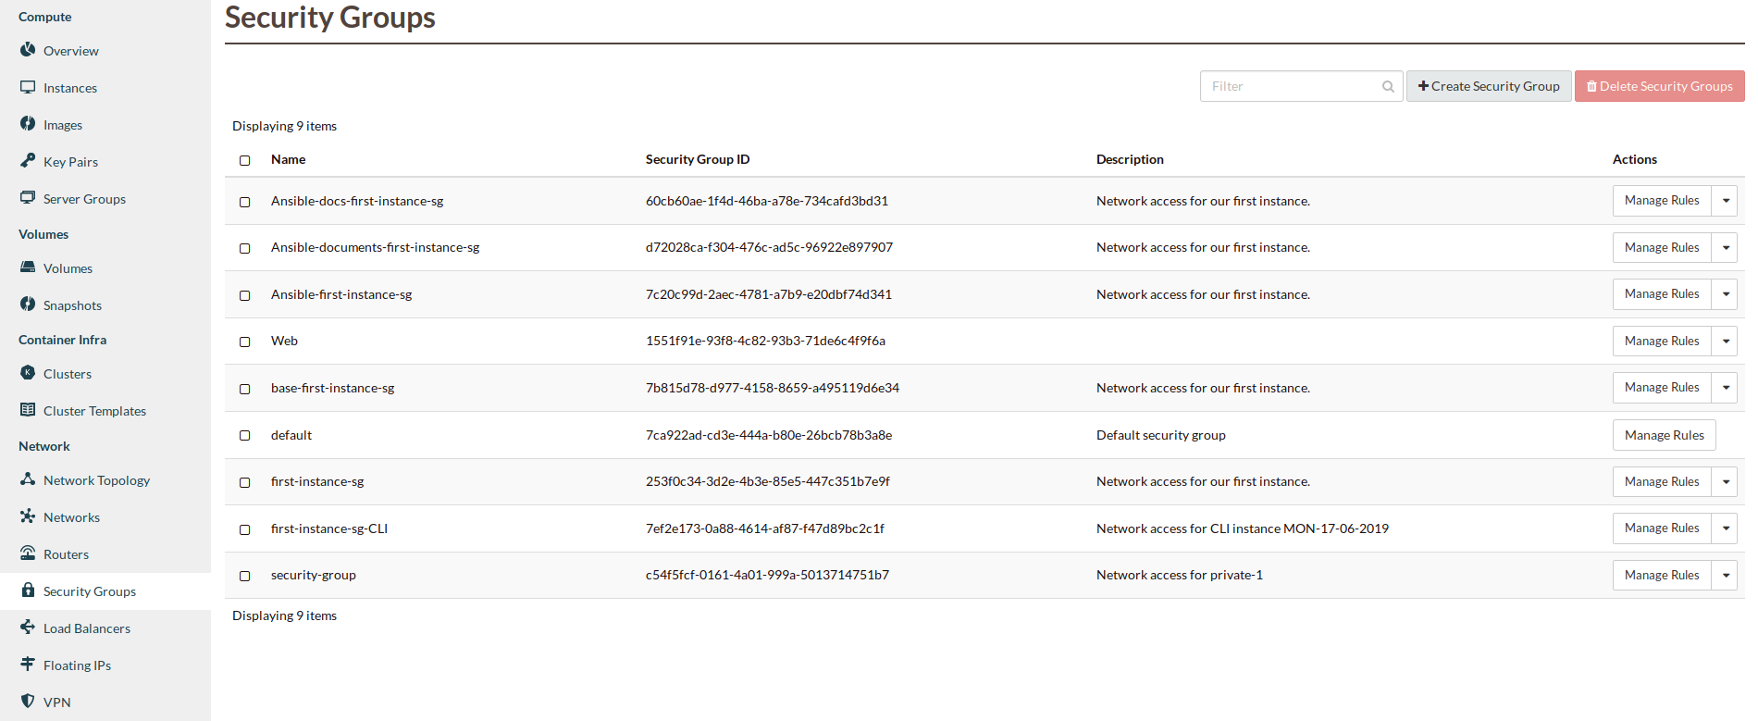The image size is (1758, 721).
Task: Click Manage Rules for first-instance-sg-CLI
Action: coord(1662,528)
